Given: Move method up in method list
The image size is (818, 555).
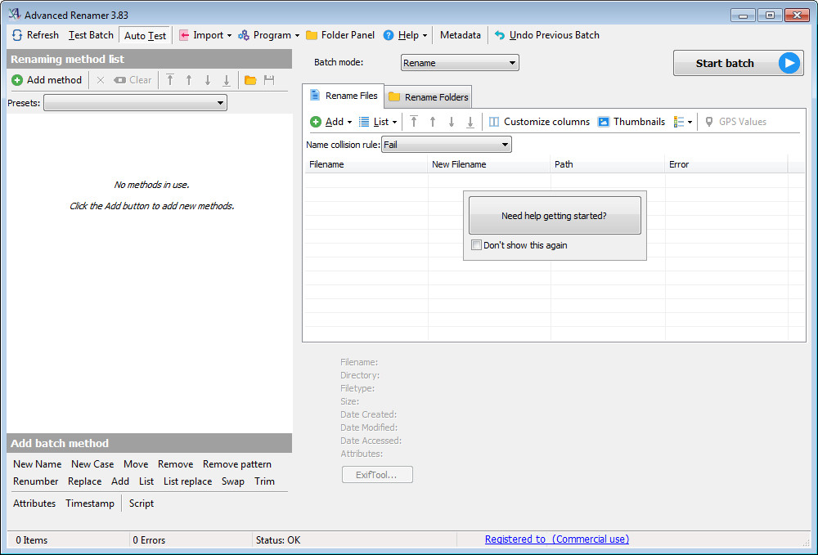Looking at the screenshot, I should [x=189, y=80].
